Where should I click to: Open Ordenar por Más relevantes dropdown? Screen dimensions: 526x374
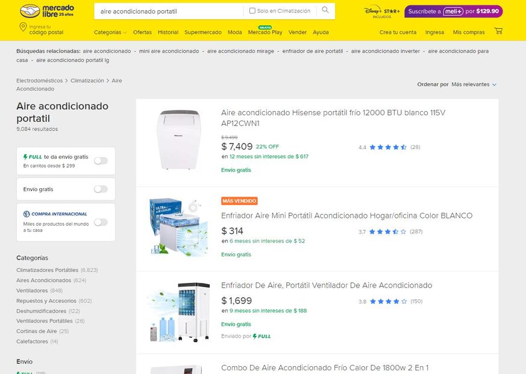[474, 84]
